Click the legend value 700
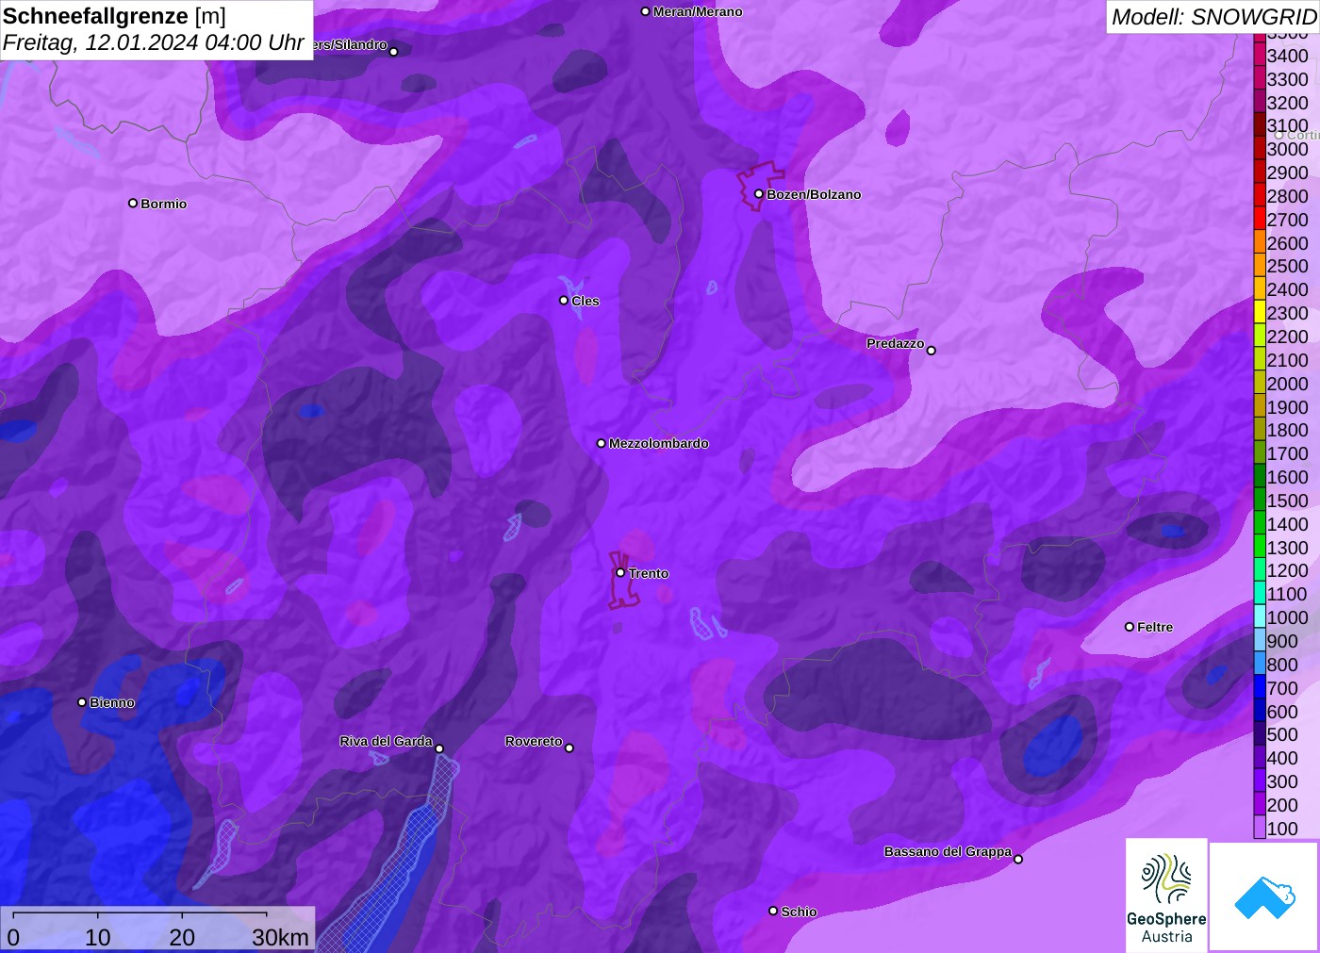 coord(1282,688)
